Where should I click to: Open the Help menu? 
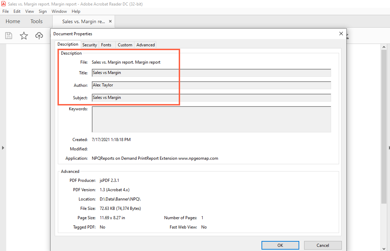point(76,11)
